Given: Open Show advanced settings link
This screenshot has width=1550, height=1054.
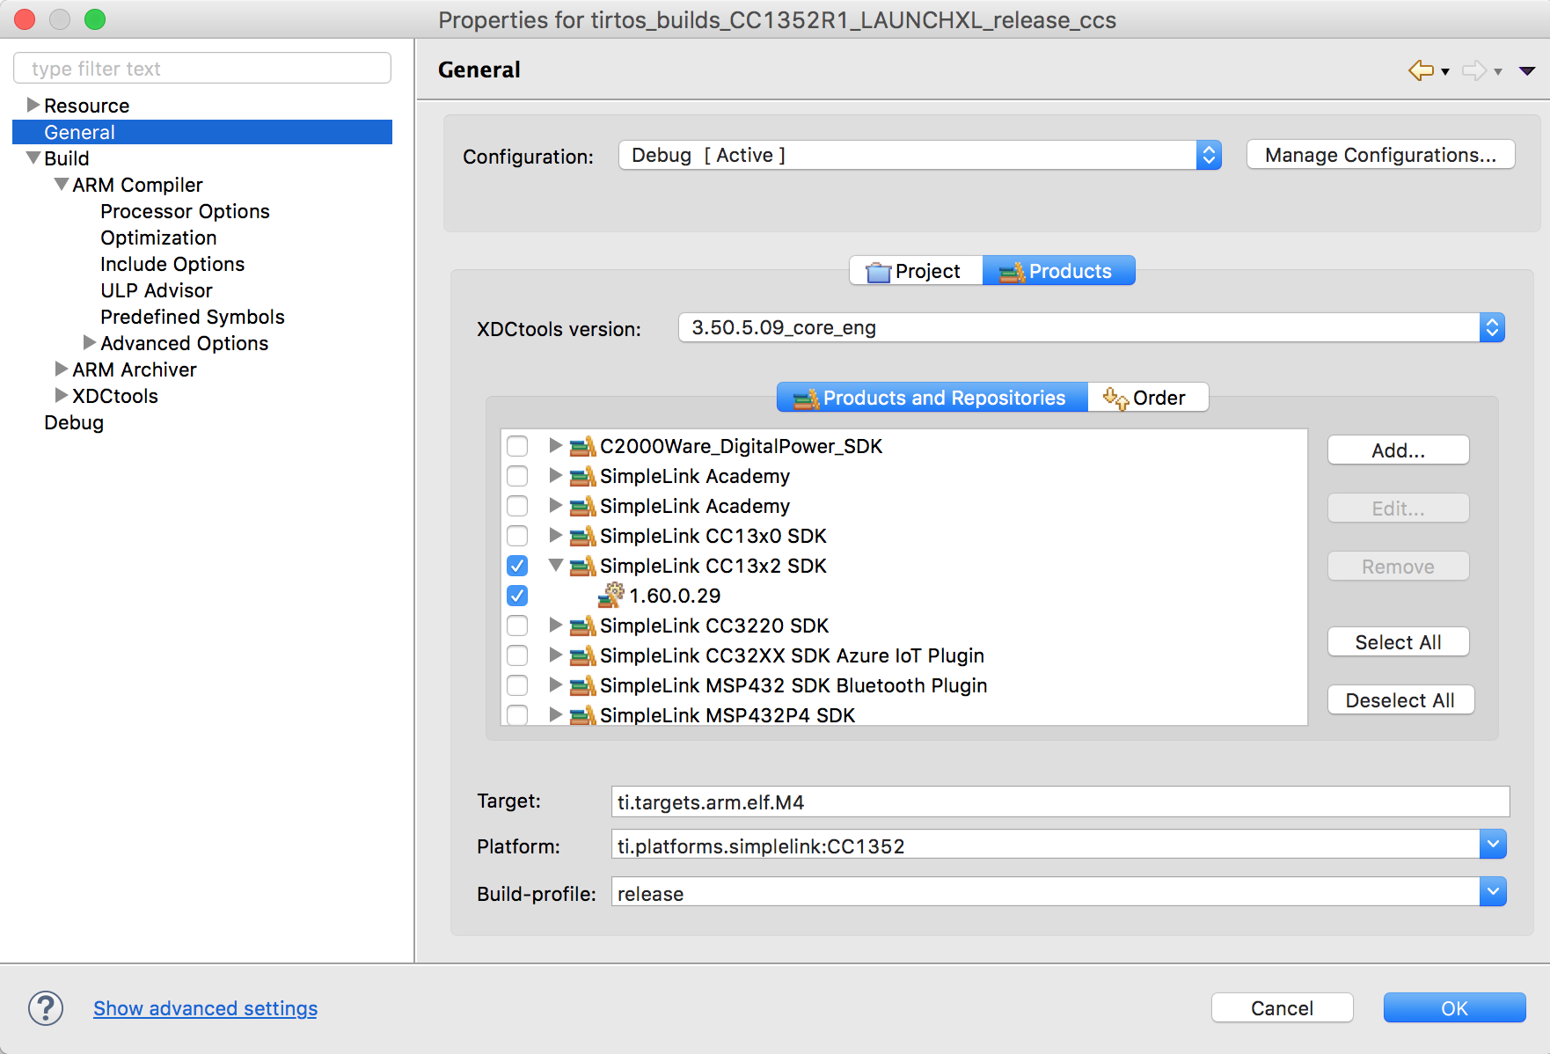Looking at the screenshot, I should 206,1008.
